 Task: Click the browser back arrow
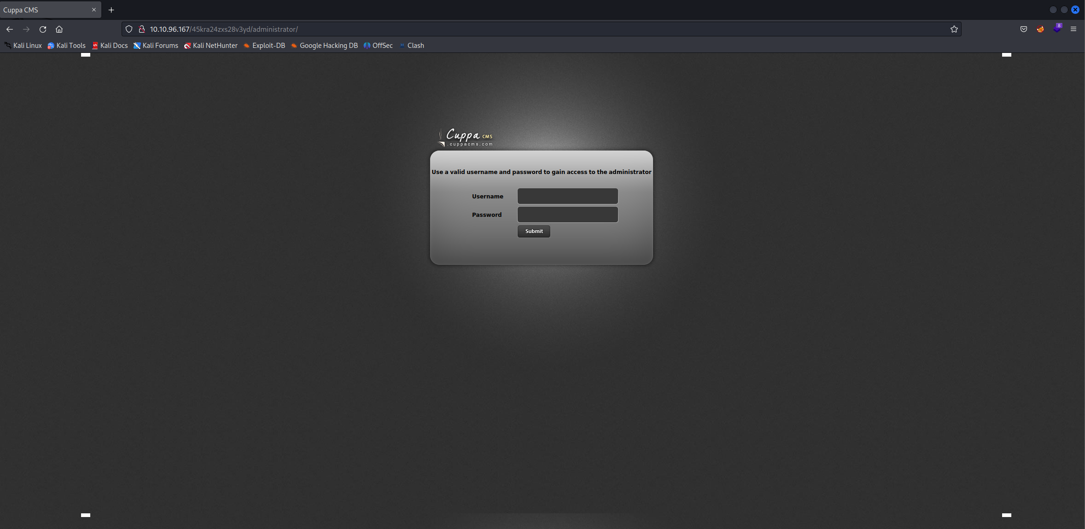(10, 29)
